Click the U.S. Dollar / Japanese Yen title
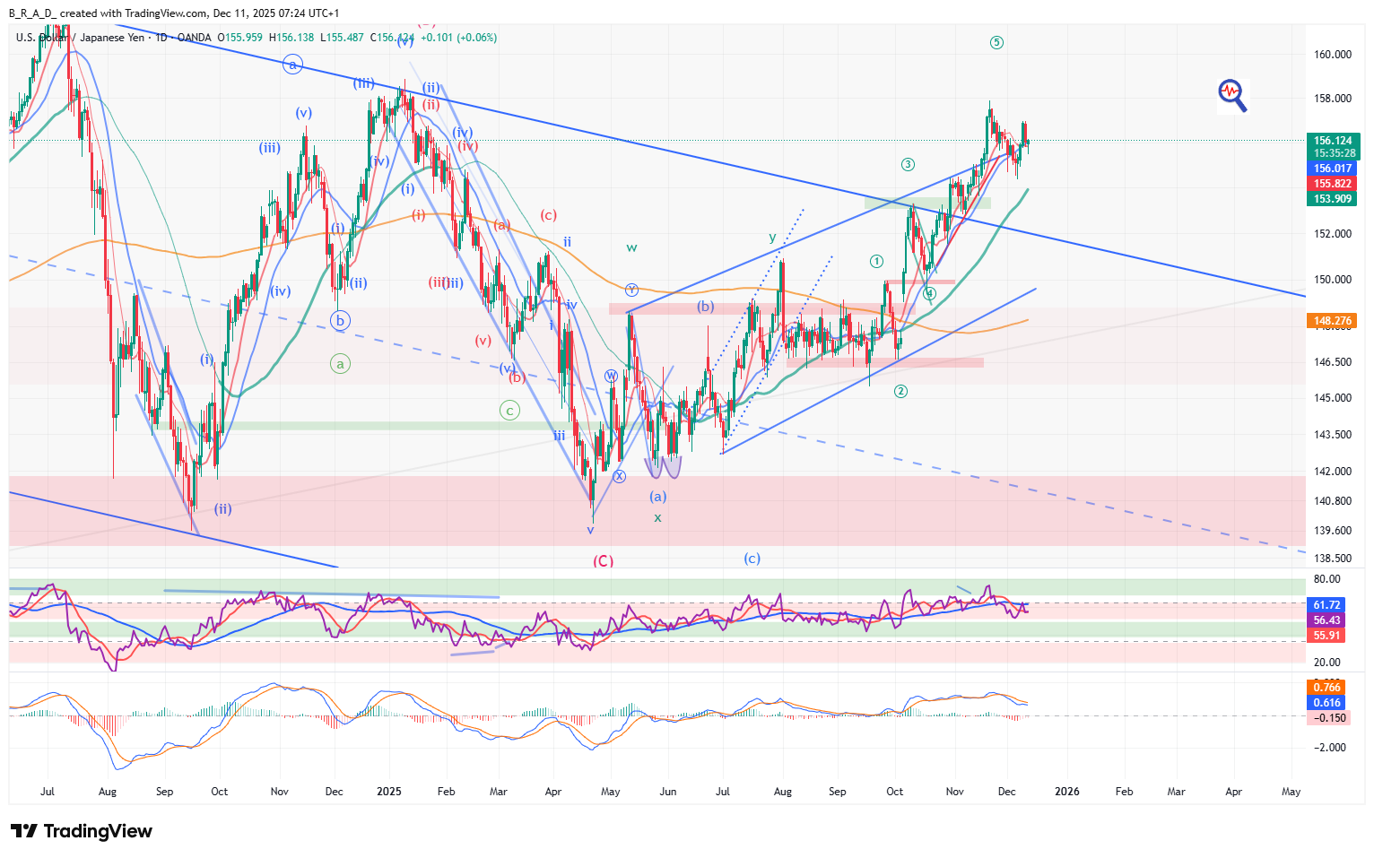The height and width of the screenshot is (858, 1374). coord(81,38)
